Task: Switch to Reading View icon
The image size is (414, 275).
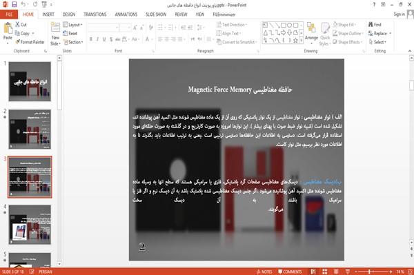Action: [336, 272]
